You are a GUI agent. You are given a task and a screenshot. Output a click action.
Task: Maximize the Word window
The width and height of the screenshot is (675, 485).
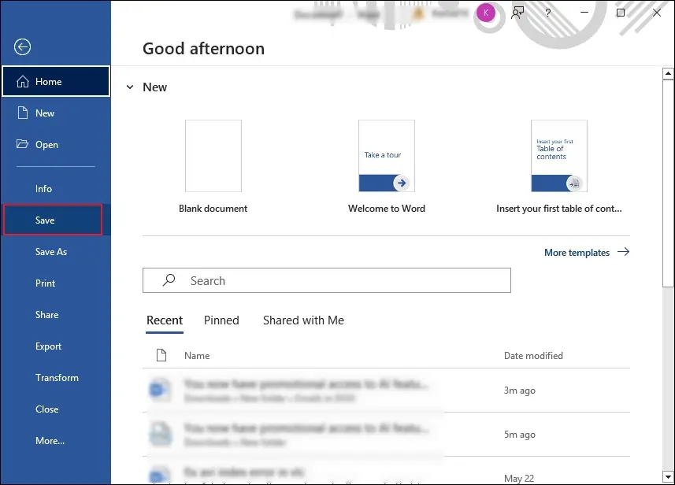pos(621,13)
